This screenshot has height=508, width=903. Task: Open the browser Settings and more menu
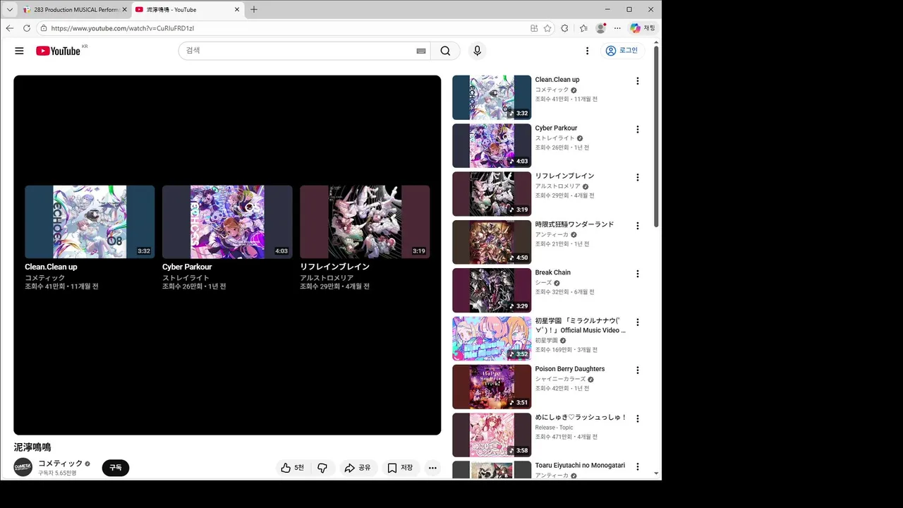click(x=617, y=28)
